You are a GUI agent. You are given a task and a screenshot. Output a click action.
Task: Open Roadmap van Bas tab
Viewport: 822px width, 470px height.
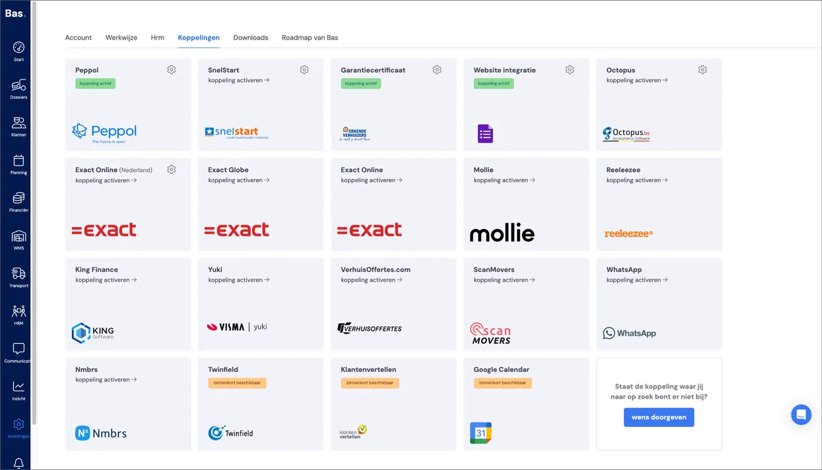click(x=310, y=38)
